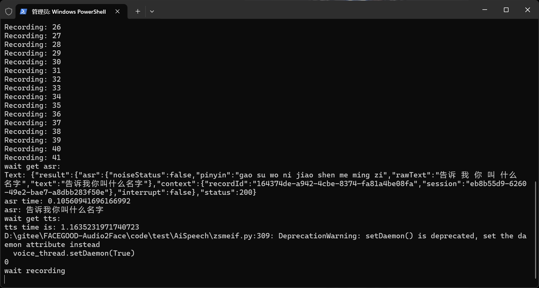
Task: Maximize the terminal window
Action: click(x=506, y=10)
